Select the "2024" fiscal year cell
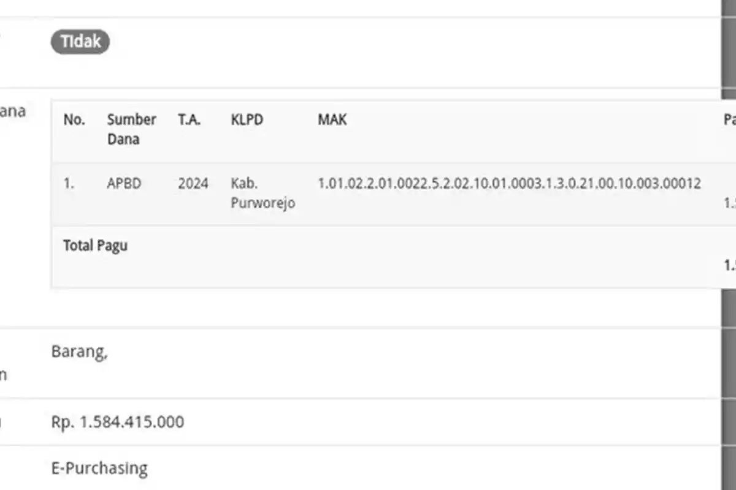 point(193,183)
